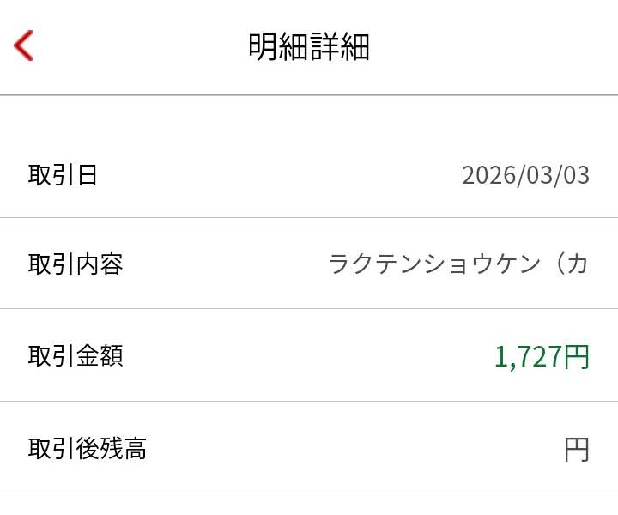This screenshot has width=618, height=515.
Task: Select the 取引内容 label
Action: point(76,264)
